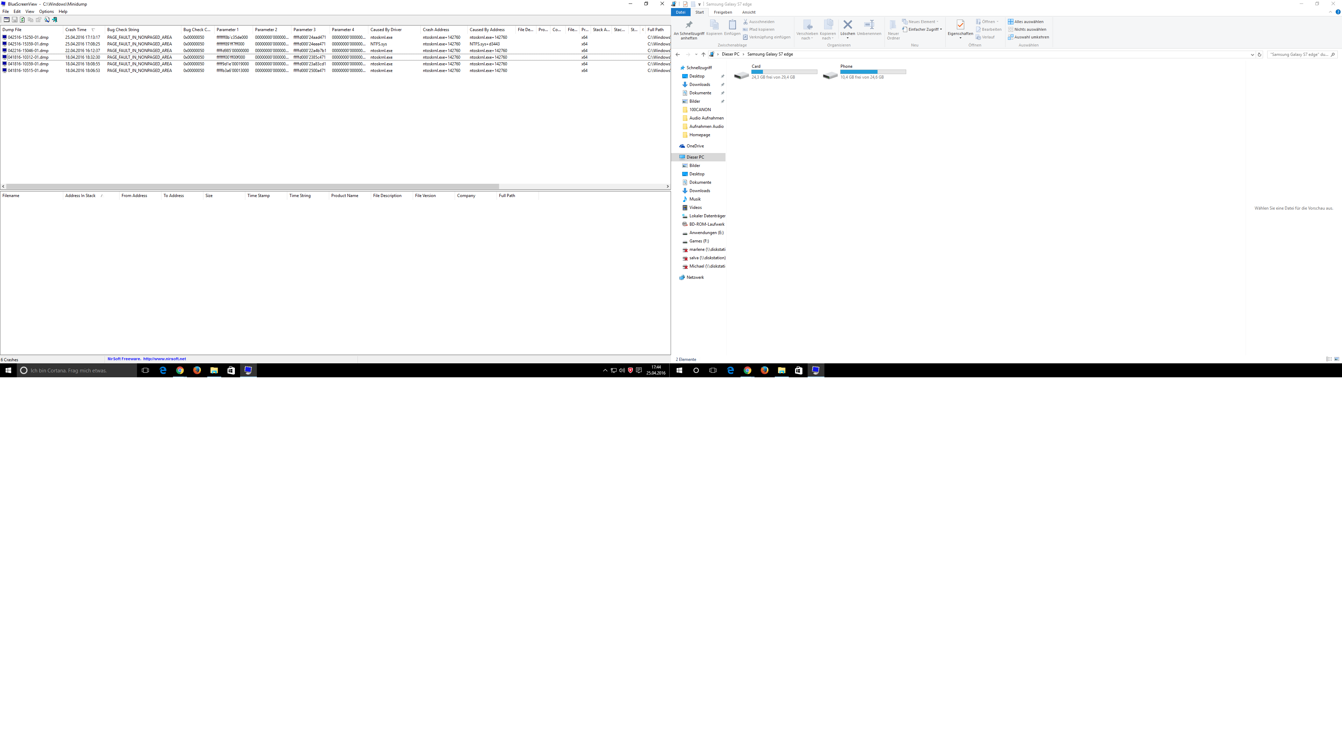Click the Alles auswählen button

pyautogui.click(x=1025, y=22)
